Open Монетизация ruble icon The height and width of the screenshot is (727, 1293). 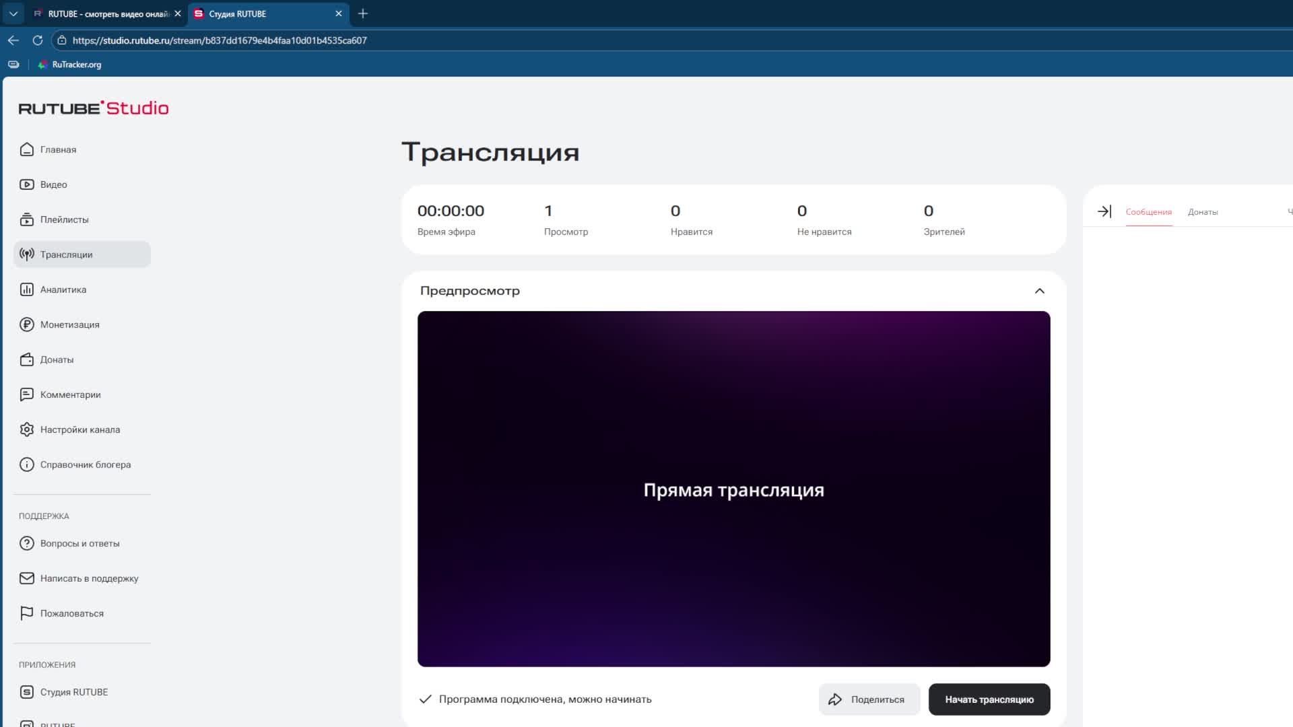click(x=27, y=324)
